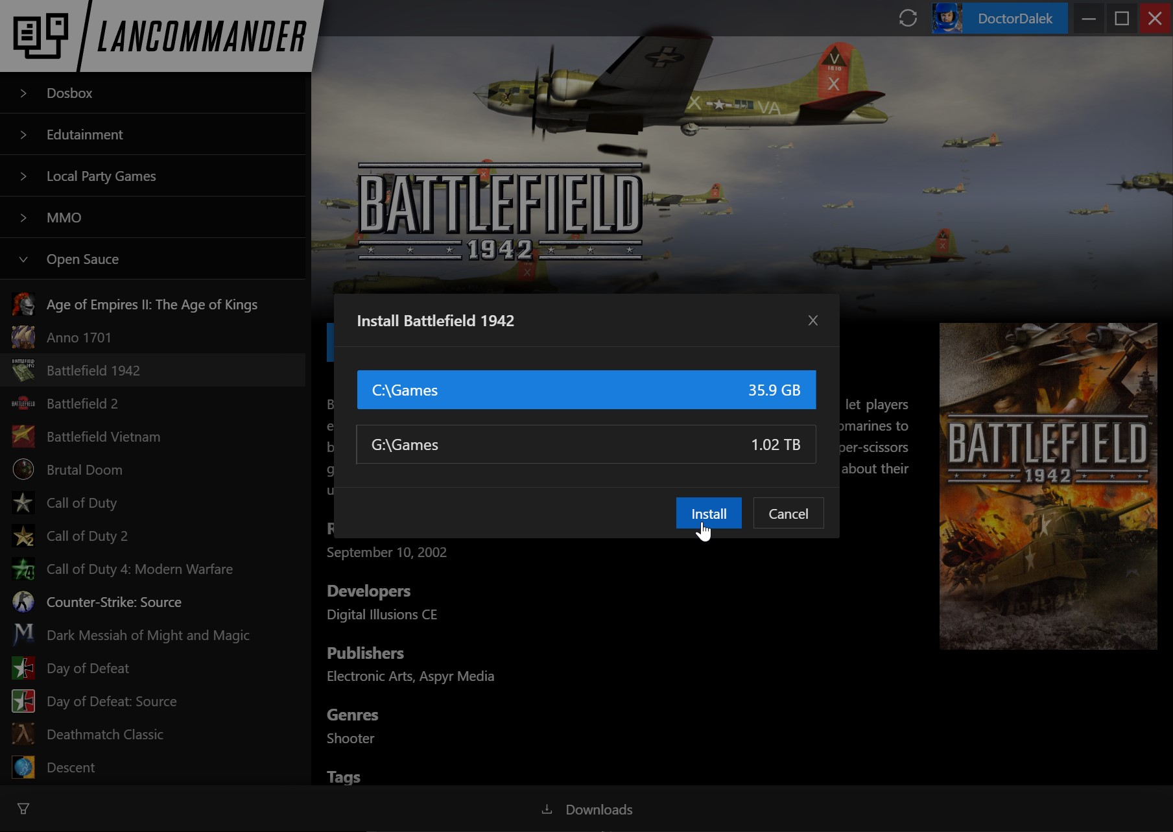Image resolution: width=1173 pixels, height=832 pixels.
Task: Click the DoctorDalek avatar
Action: (946, 18)
